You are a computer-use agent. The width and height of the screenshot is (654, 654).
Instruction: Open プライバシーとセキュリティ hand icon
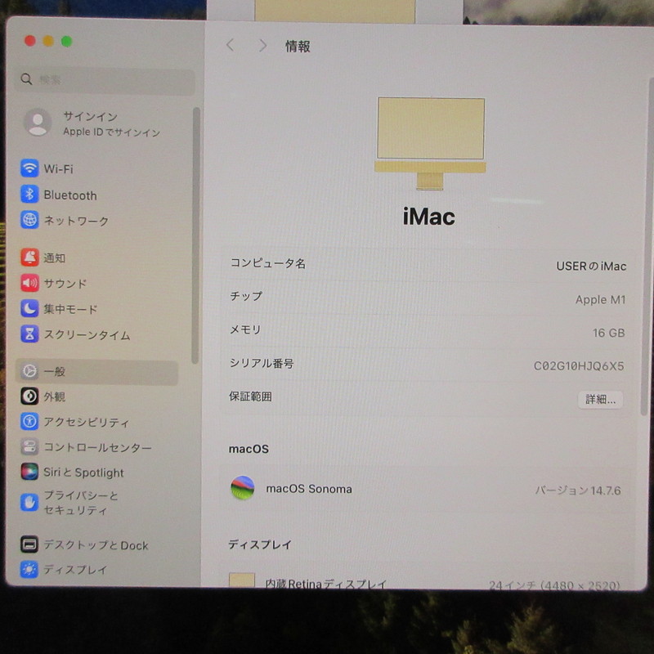click(29, 502)
